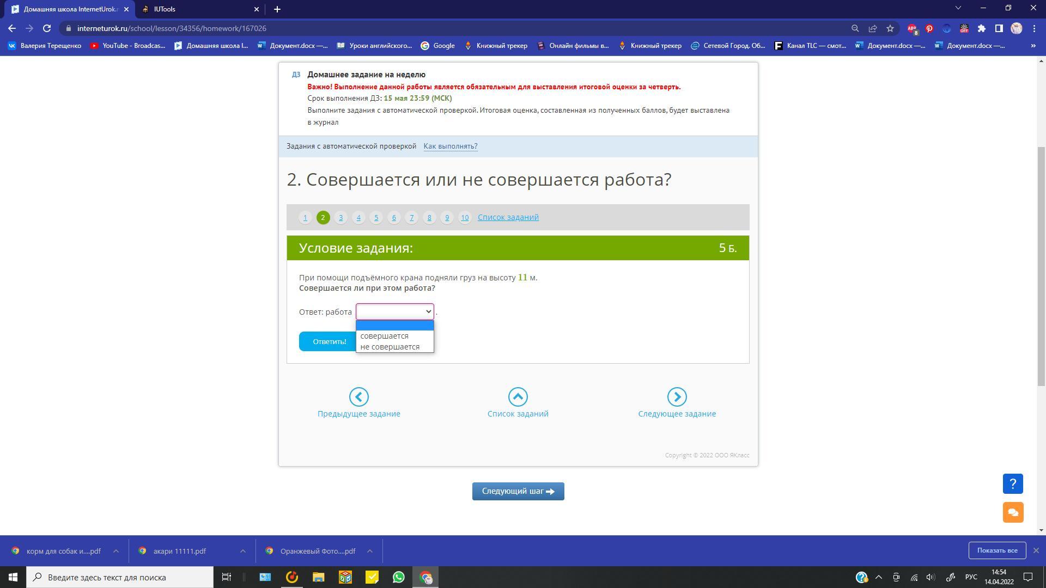Viewport: 1046px width, 588px height.
Task: Bookmark page with star icon
Action: (890, 28)
